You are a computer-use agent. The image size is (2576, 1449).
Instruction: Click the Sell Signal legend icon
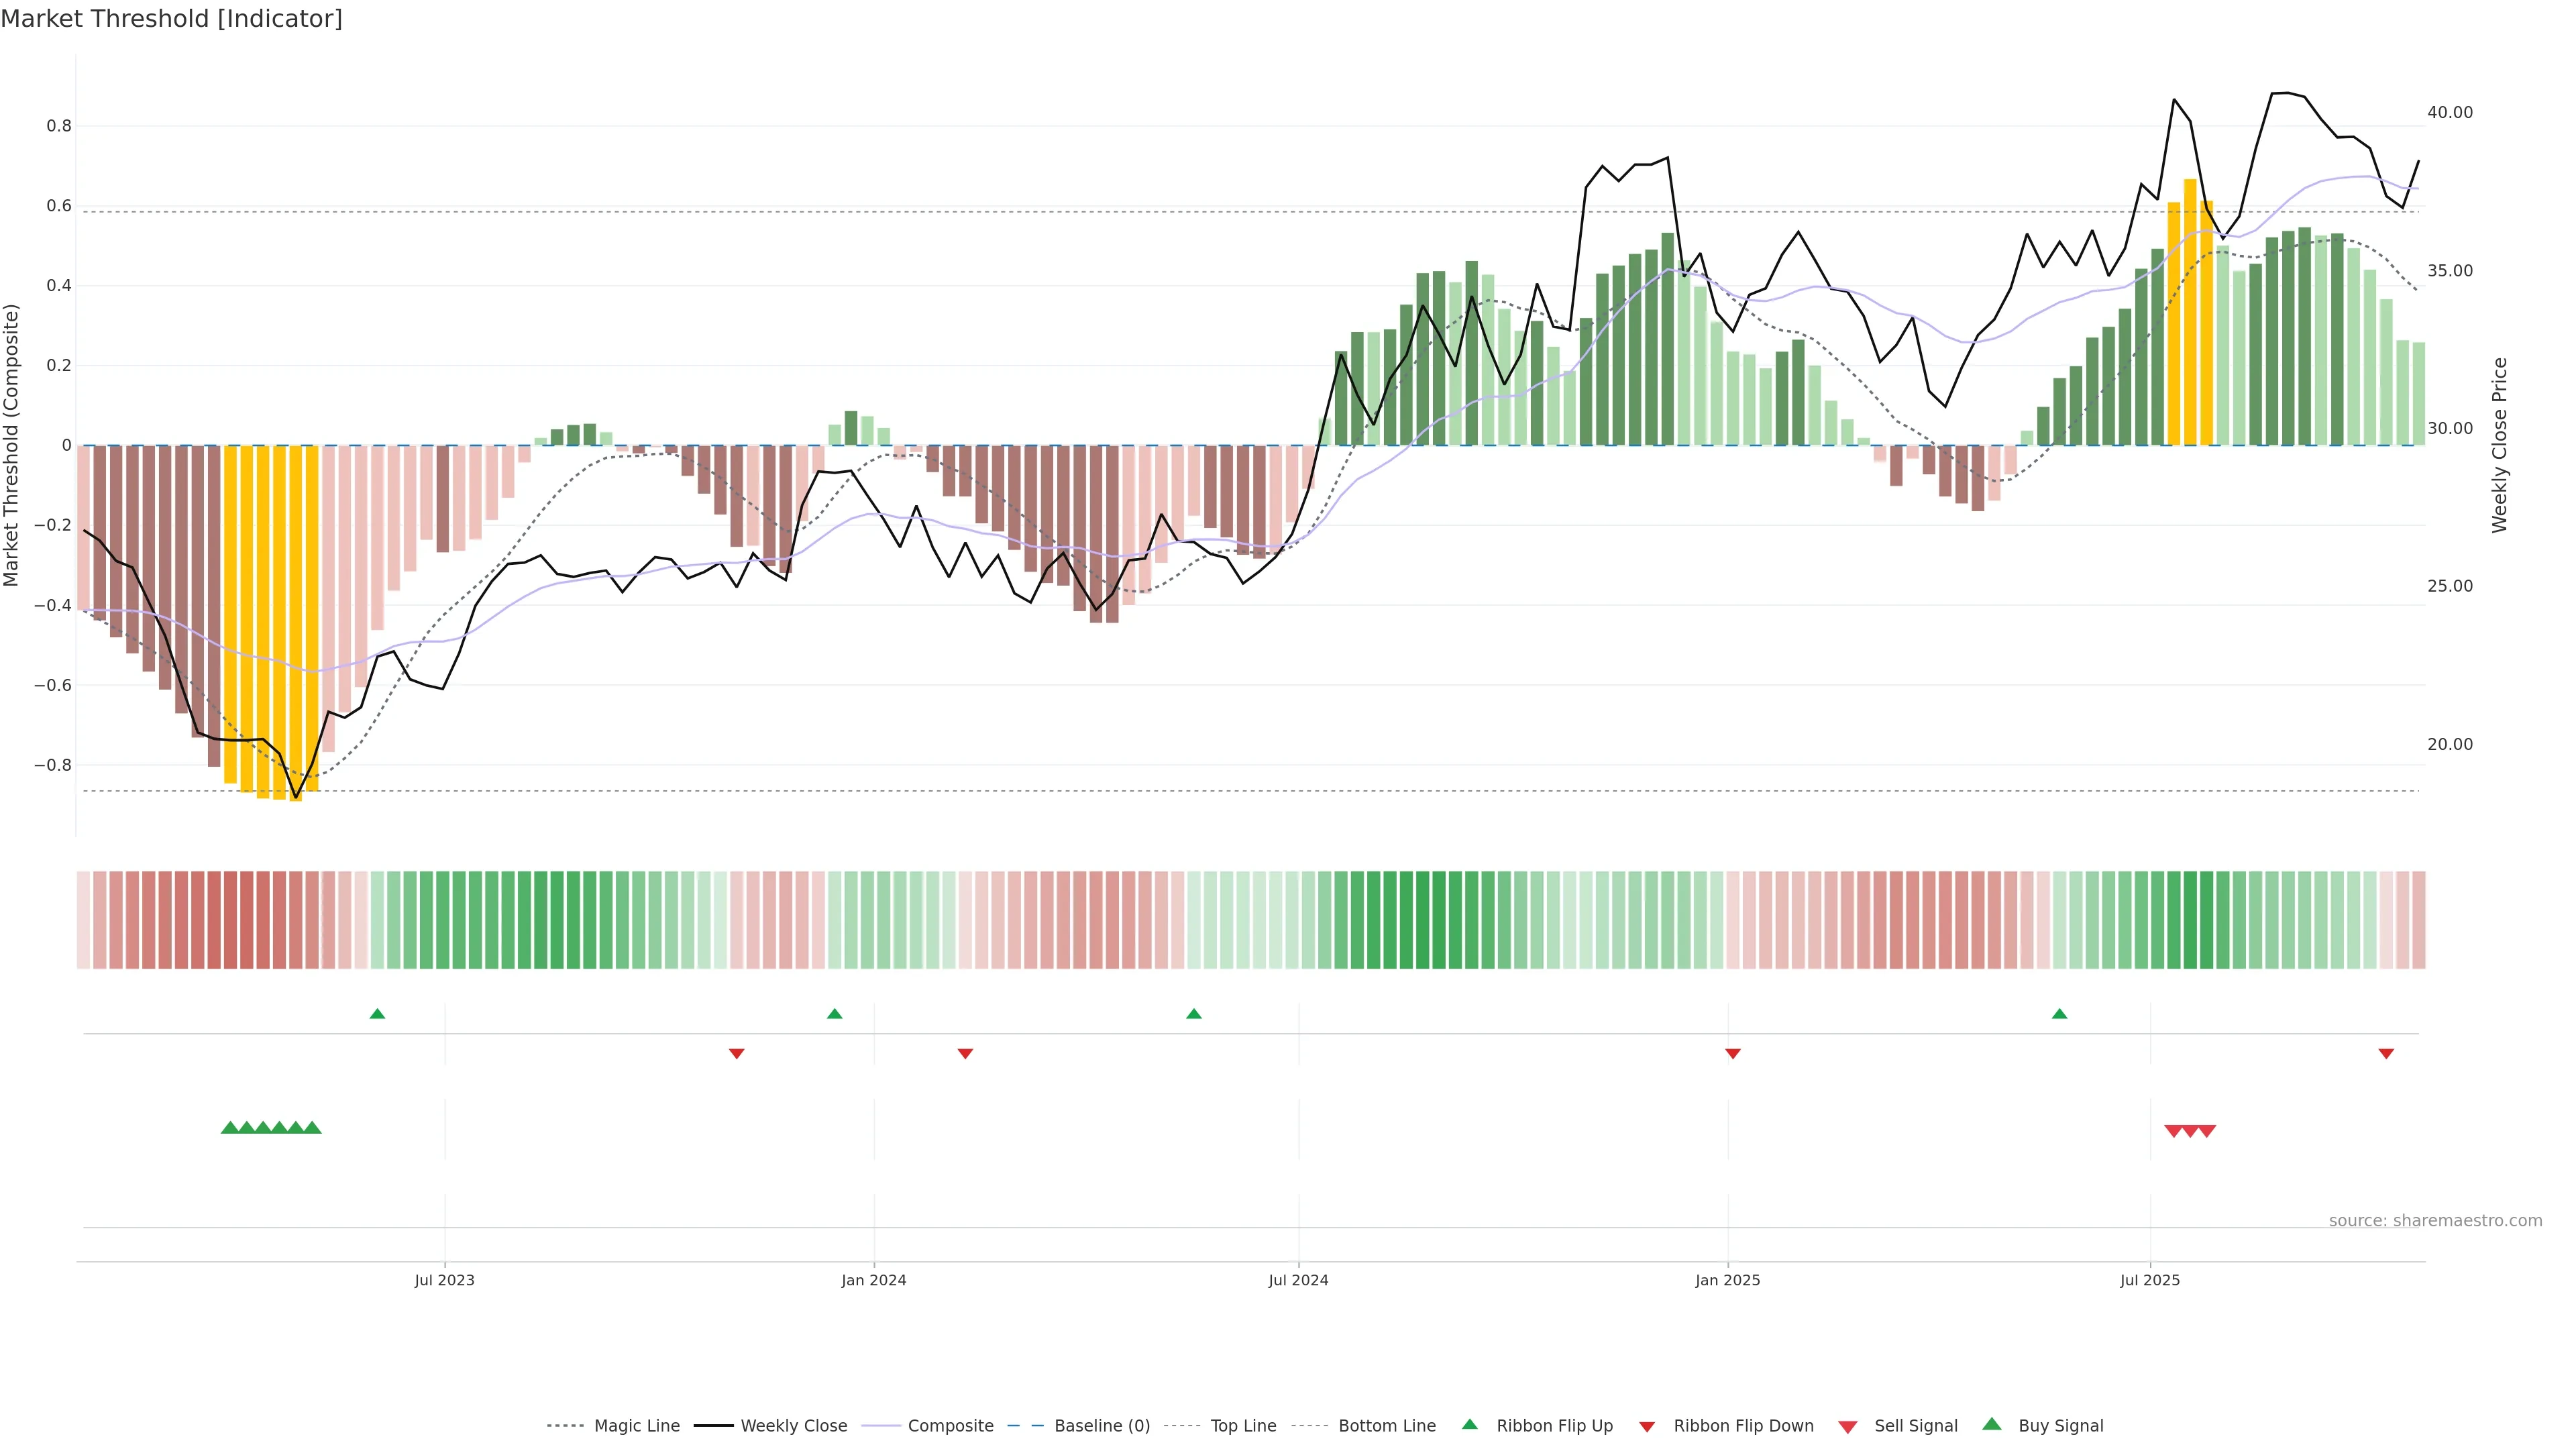(1847, 1427)
